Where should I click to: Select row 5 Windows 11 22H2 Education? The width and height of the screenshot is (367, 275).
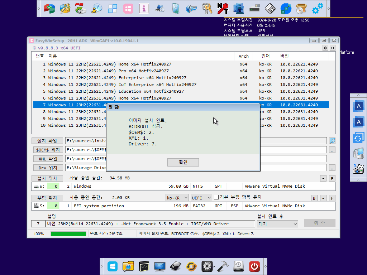pos(181,91)
